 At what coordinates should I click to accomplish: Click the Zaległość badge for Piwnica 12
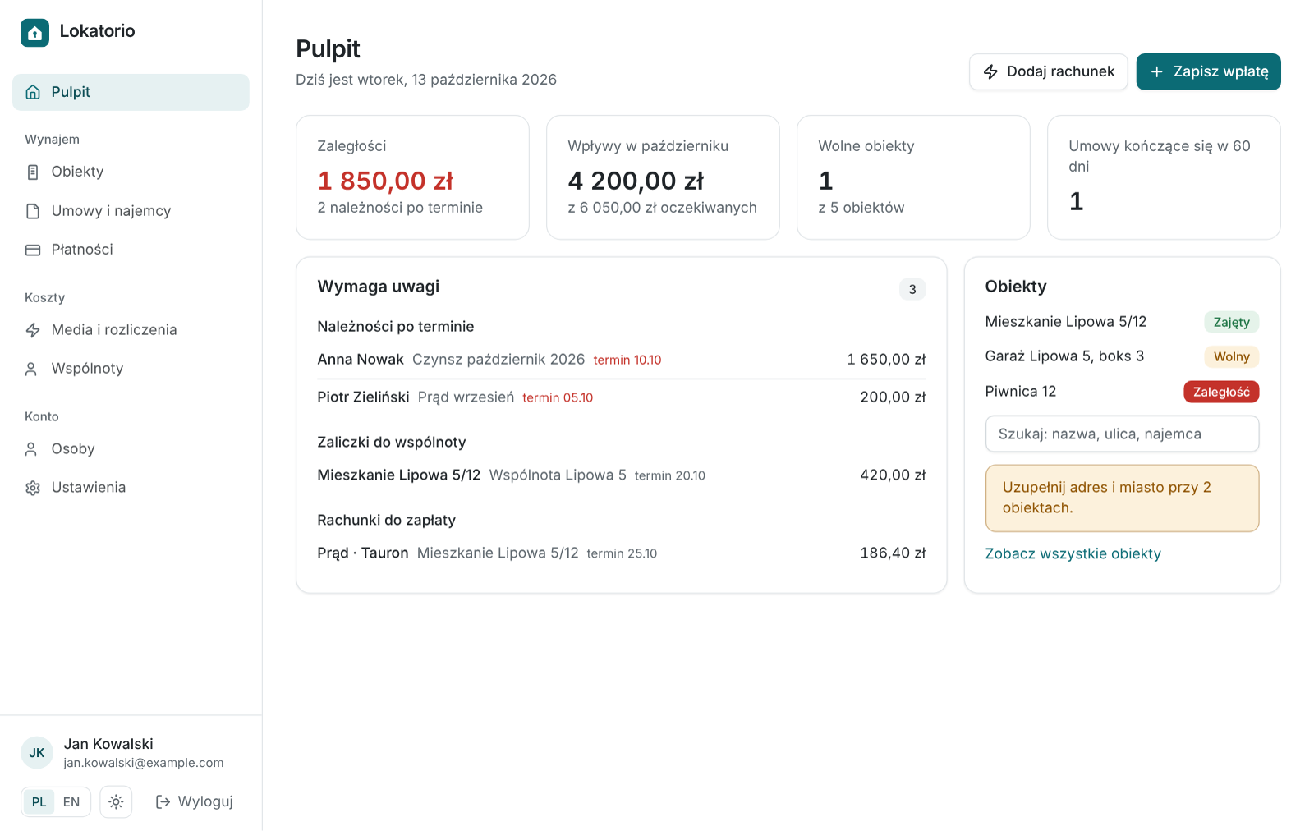click(1221, 392)
